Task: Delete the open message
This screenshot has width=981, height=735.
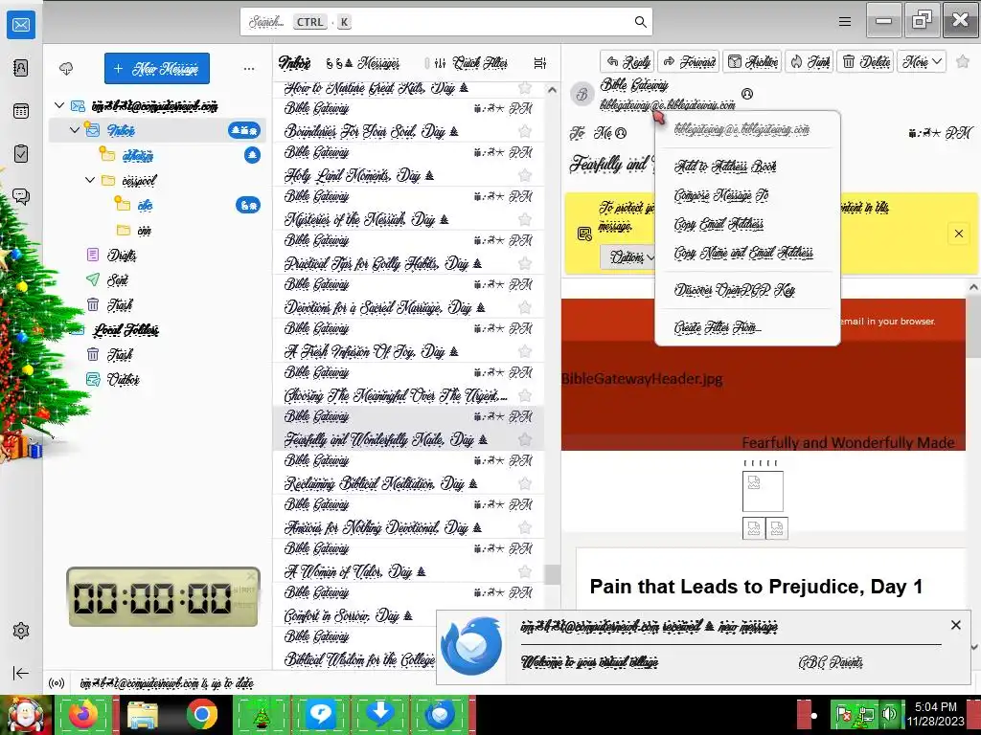Action: (866, 61)
